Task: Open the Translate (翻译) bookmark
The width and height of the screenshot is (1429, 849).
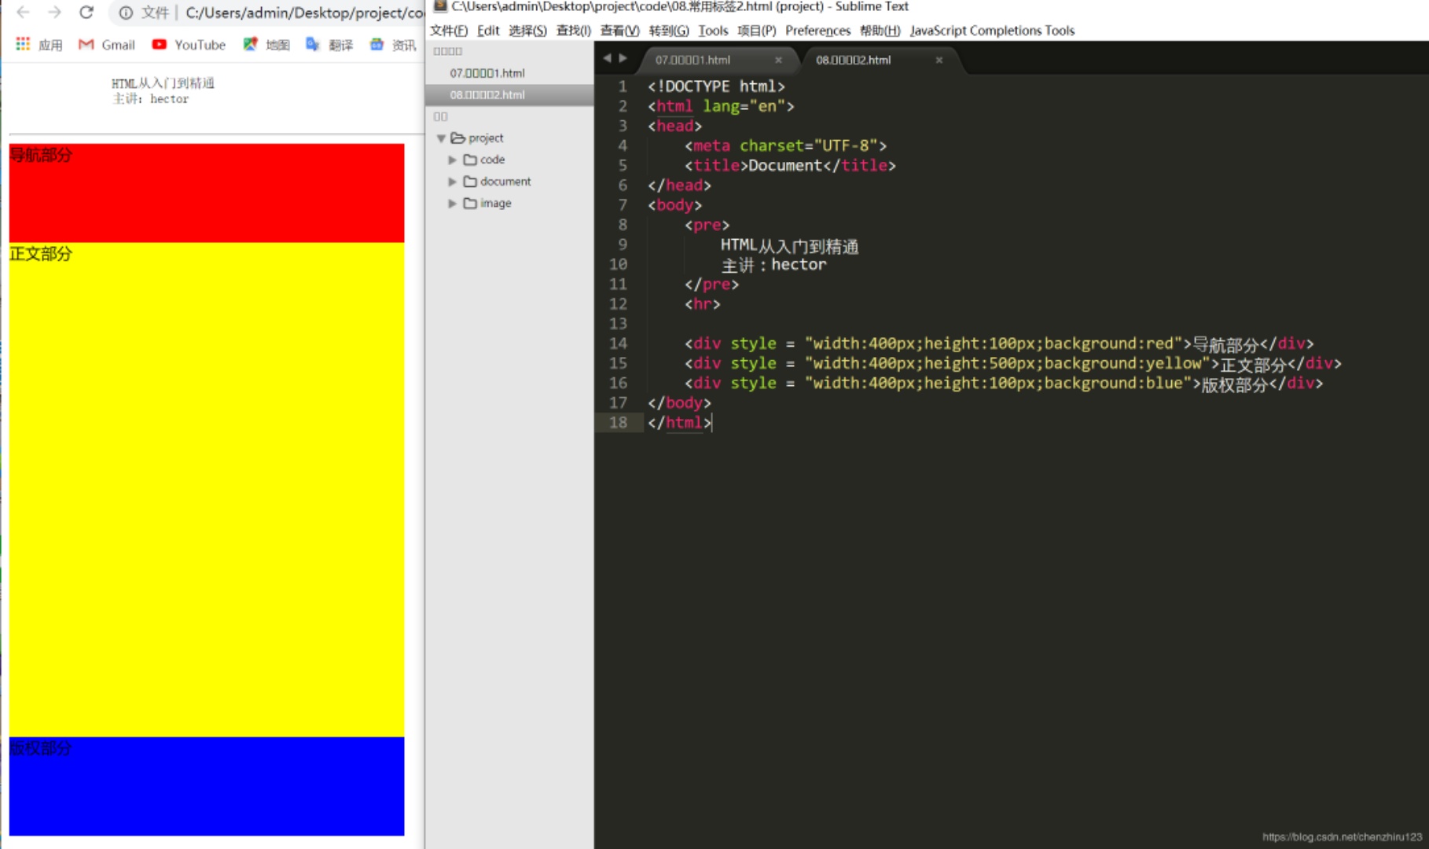Action: (329, 45)
